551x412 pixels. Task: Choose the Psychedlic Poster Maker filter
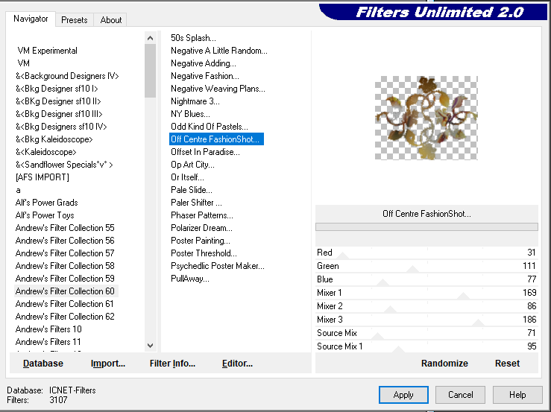pos(217,266)
